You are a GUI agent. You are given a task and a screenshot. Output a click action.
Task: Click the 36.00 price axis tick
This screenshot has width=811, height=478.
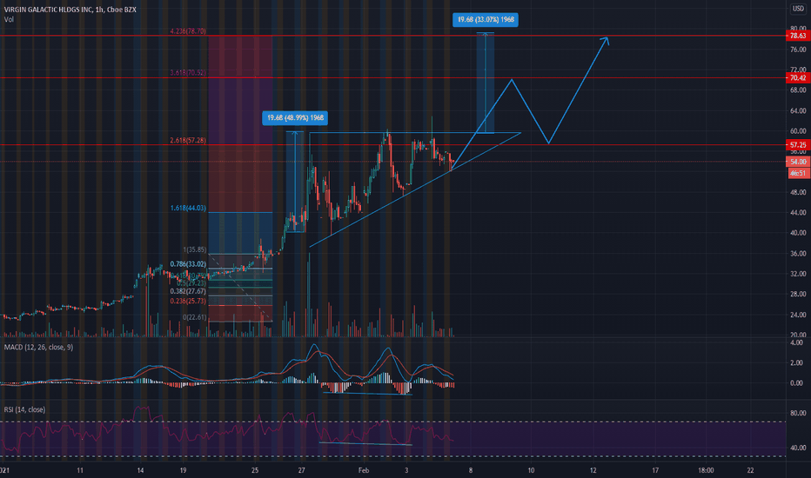(798, 254)
